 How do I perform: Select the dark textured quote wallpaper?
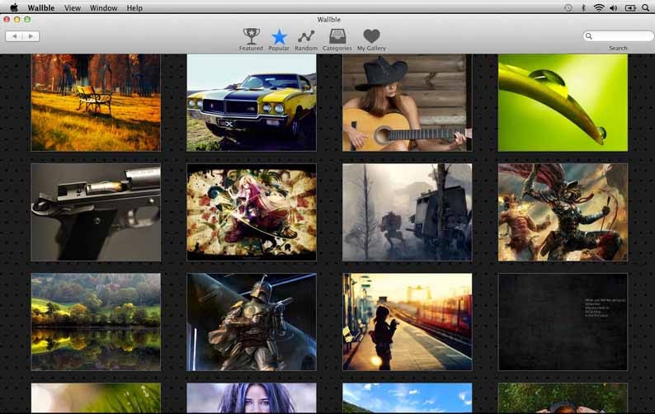point(563,322)
